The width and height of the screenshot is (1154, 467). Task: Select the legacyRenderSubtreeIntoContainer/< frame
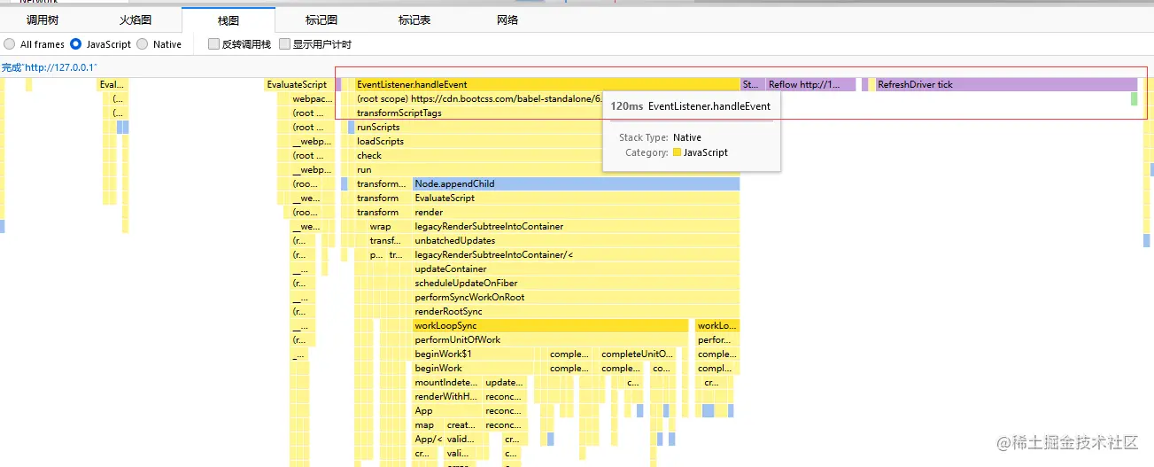point(576,255)
